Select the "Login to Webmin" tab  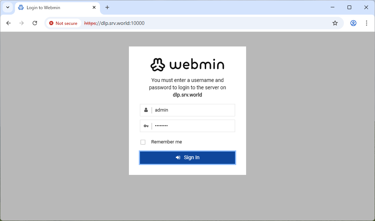pos(55,8)
